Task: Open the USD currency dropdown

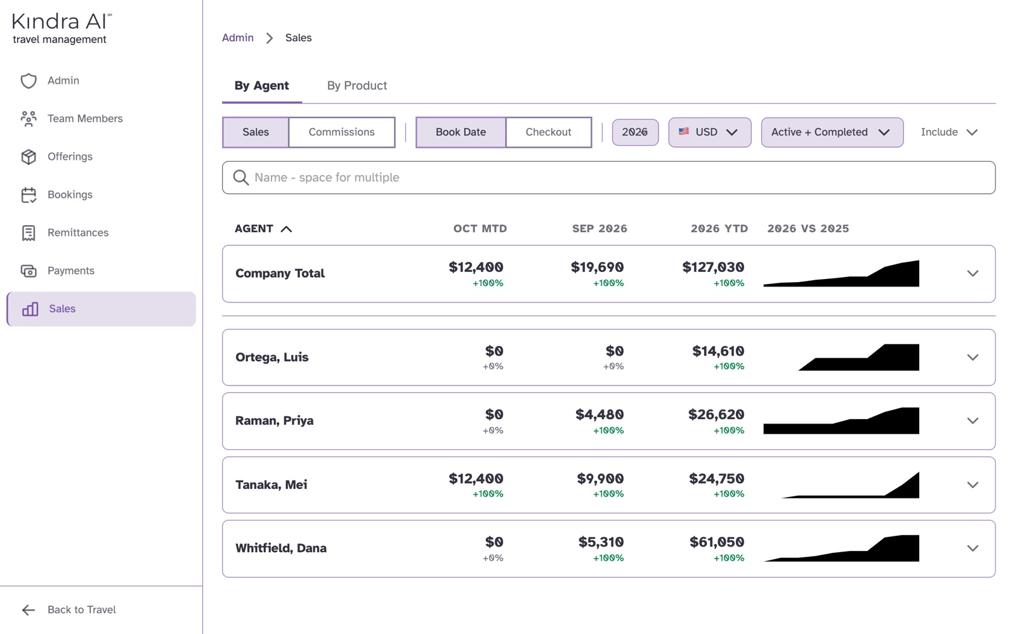Action: [709, 132]
